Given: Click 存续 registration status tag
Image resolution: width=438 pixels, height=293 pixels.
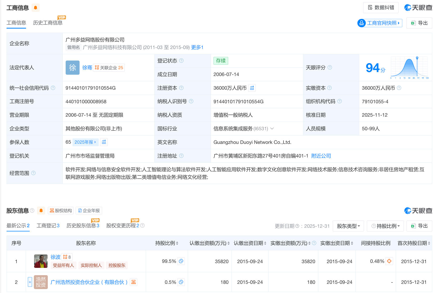Looking at the screenshot, I should point(221,61).
